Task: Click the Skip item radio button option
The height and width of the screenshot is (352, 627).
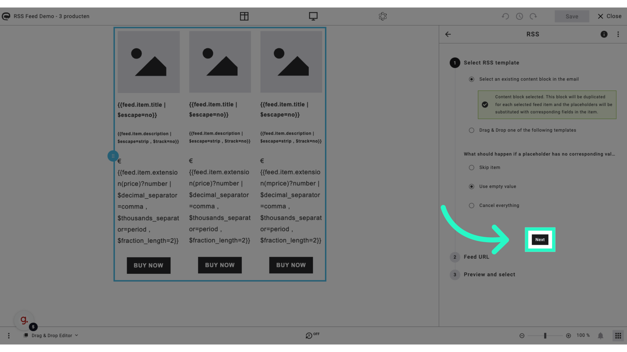Action: (472, 168)
